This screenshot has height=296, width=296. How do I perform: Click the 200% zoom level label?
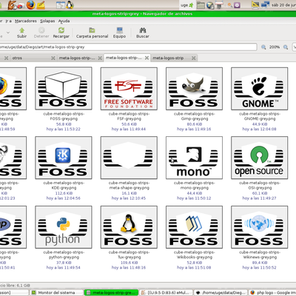275,47
